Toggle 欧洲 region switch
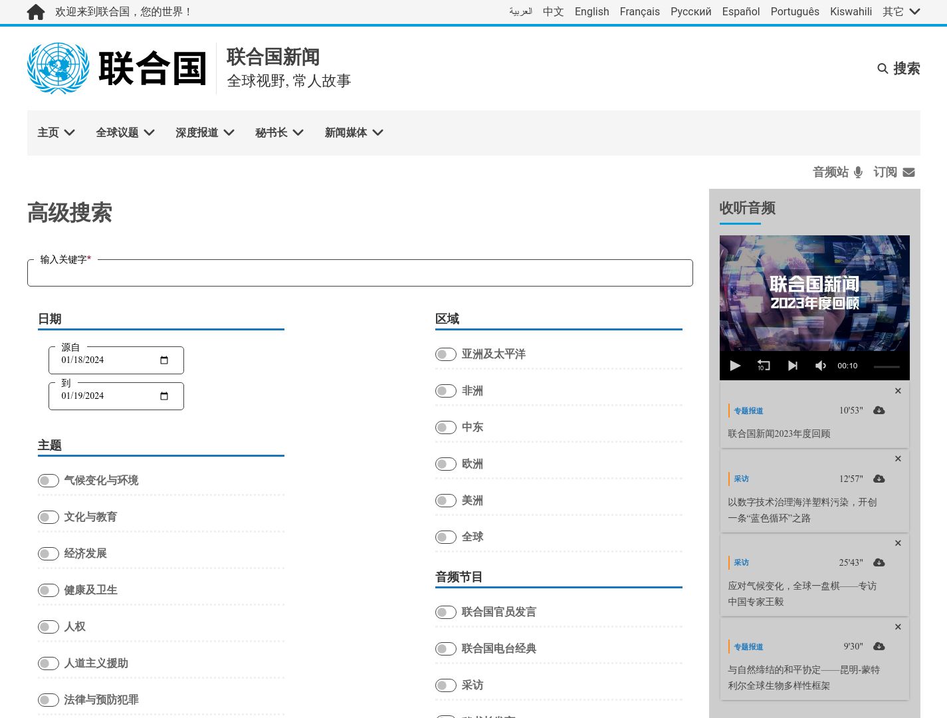The height and width of the screenshot is (718, 947). click(446, 464)
